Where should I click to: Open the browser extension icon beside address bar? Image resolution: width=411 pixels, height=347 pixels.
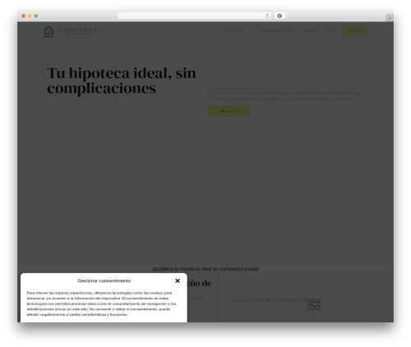coord(279,16)
